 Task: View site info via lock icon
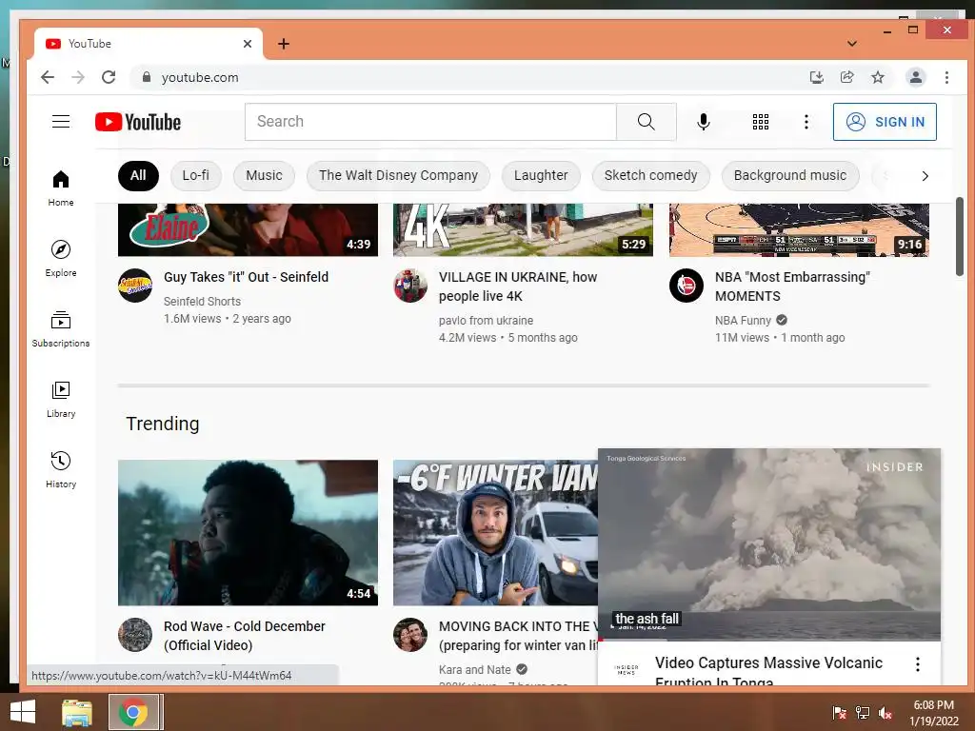[x=146, y=77]
